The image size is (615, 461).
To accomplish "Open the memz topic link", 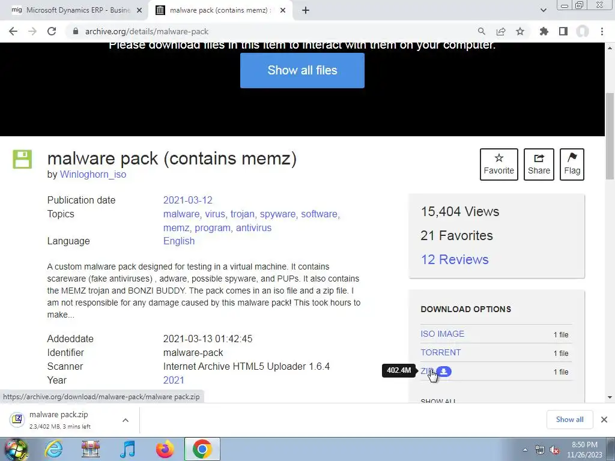I will click(x=176, y=227).
